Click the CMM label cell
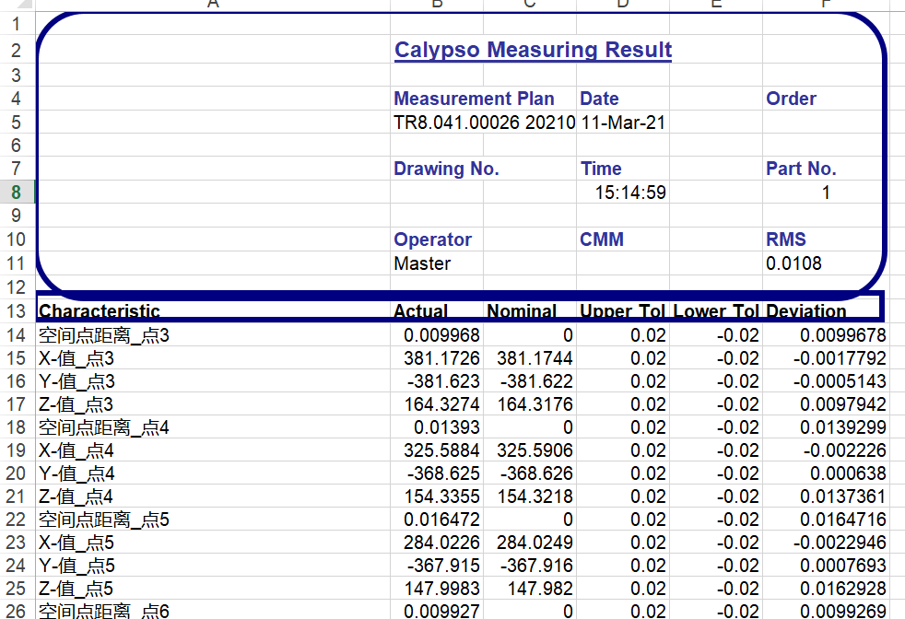This screenshot has width=905, height=619. [x=602, y=239]
